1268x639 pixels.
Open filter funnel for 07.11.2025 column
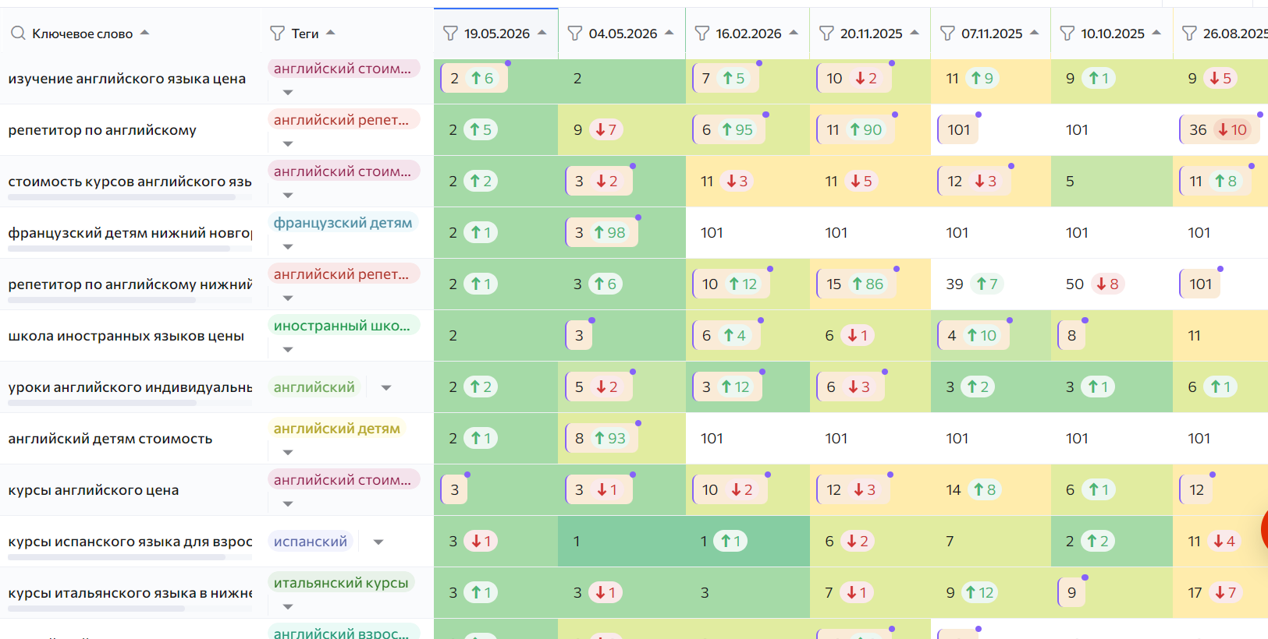coord(947,34)
